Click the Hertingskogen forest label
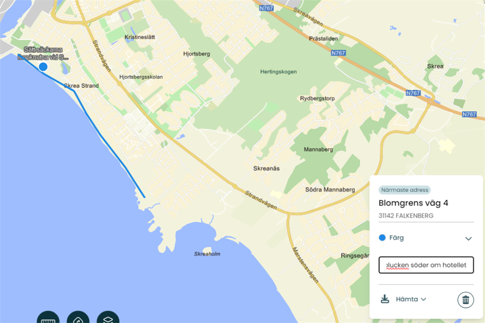 (x=278, y=72)
